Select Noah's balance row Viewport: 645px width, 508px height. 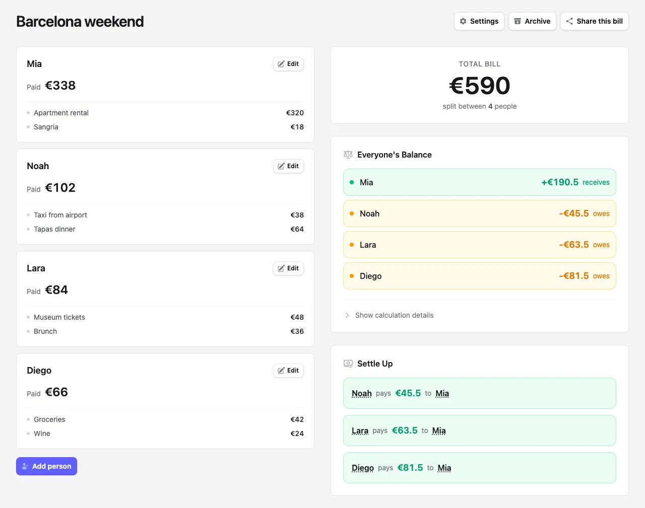point(480,213)
